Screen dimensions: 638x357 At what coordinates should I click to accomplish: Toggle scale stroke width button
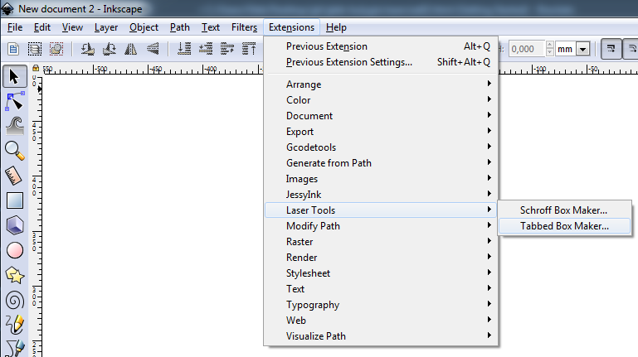[x=609, y=49]
